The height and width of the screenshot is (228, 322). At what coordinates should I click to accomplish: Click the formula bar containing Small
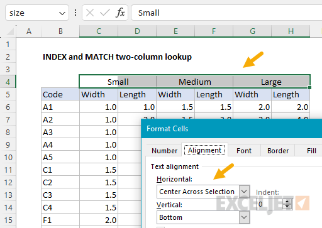(x=226, y=13)
